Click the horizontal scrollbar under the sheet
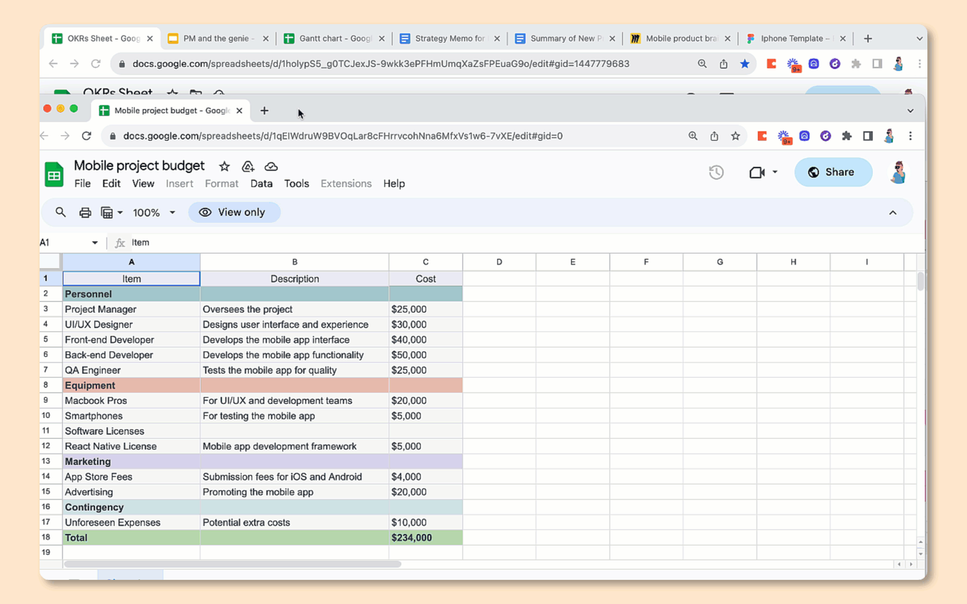Viewport: 967px width, 604px height. [232, 564]
